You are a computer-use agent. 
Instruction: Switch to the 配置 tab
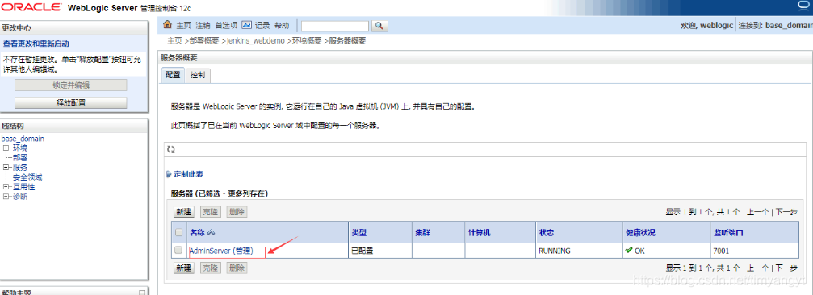173,75
